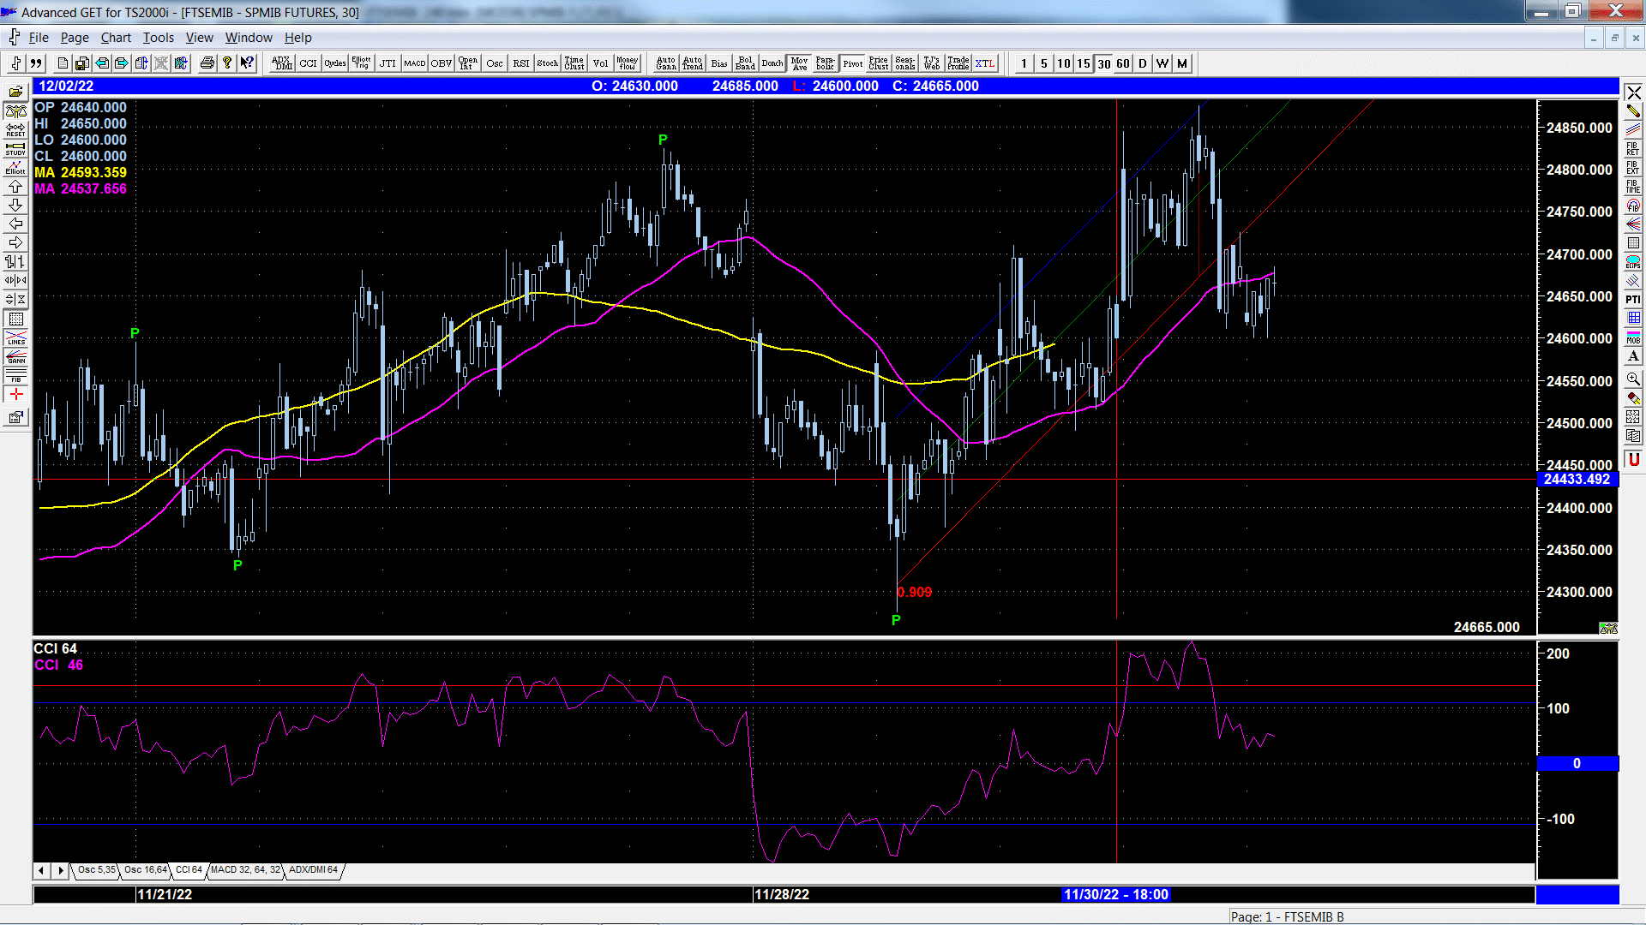Viewport: 1646px width, 925px height.
Task: Switch to MACD 32, 64, 32 tab
Action: 245,870
